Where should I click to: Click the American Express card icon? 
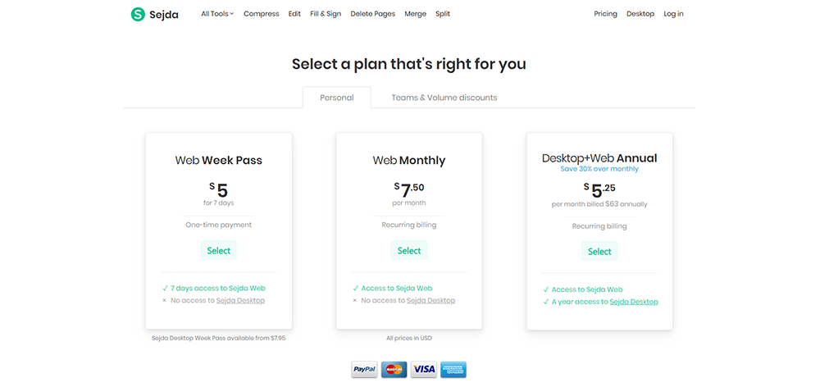(x=453, y=370)
